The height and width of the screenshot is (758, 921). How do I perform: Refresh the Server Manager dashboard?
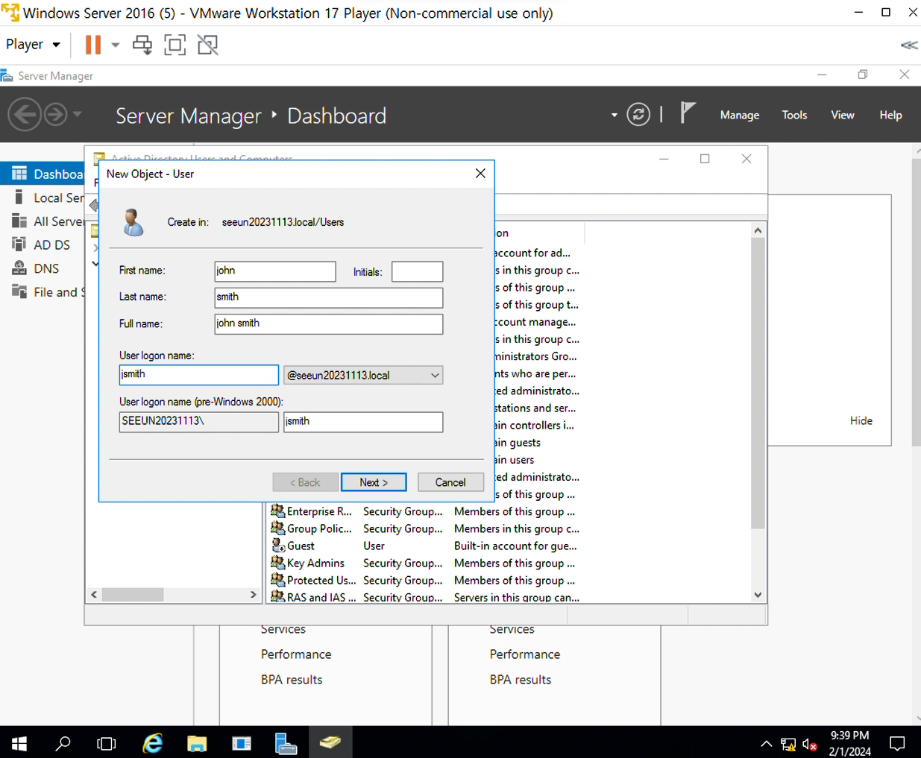638,115
